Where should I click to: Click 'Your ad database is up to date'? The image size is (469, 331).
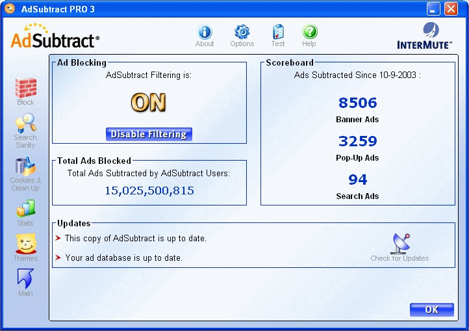(x=123, y=258)
